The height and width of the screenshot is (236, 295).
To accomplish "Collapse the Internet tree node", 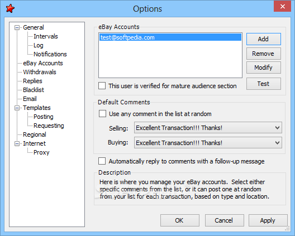I will pos(17,144).
